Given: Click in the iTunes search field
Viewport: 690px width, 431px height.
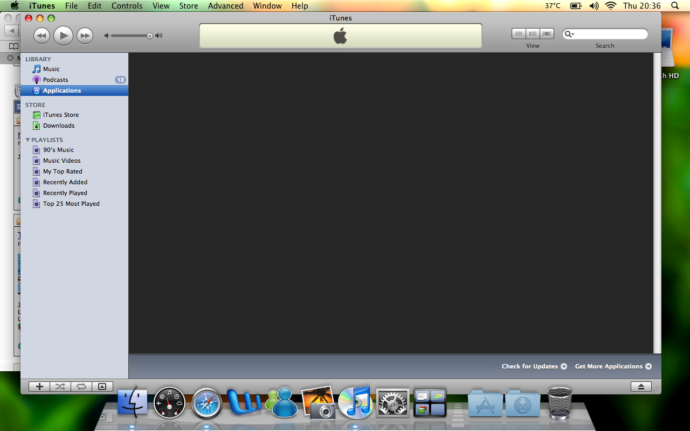Looking at the screenshot, I should click(605, 34).
